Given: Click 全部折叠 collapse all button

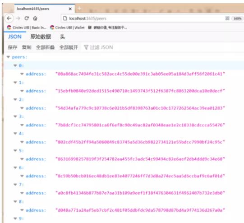Looking at the screenshot, I should (45, 47).
